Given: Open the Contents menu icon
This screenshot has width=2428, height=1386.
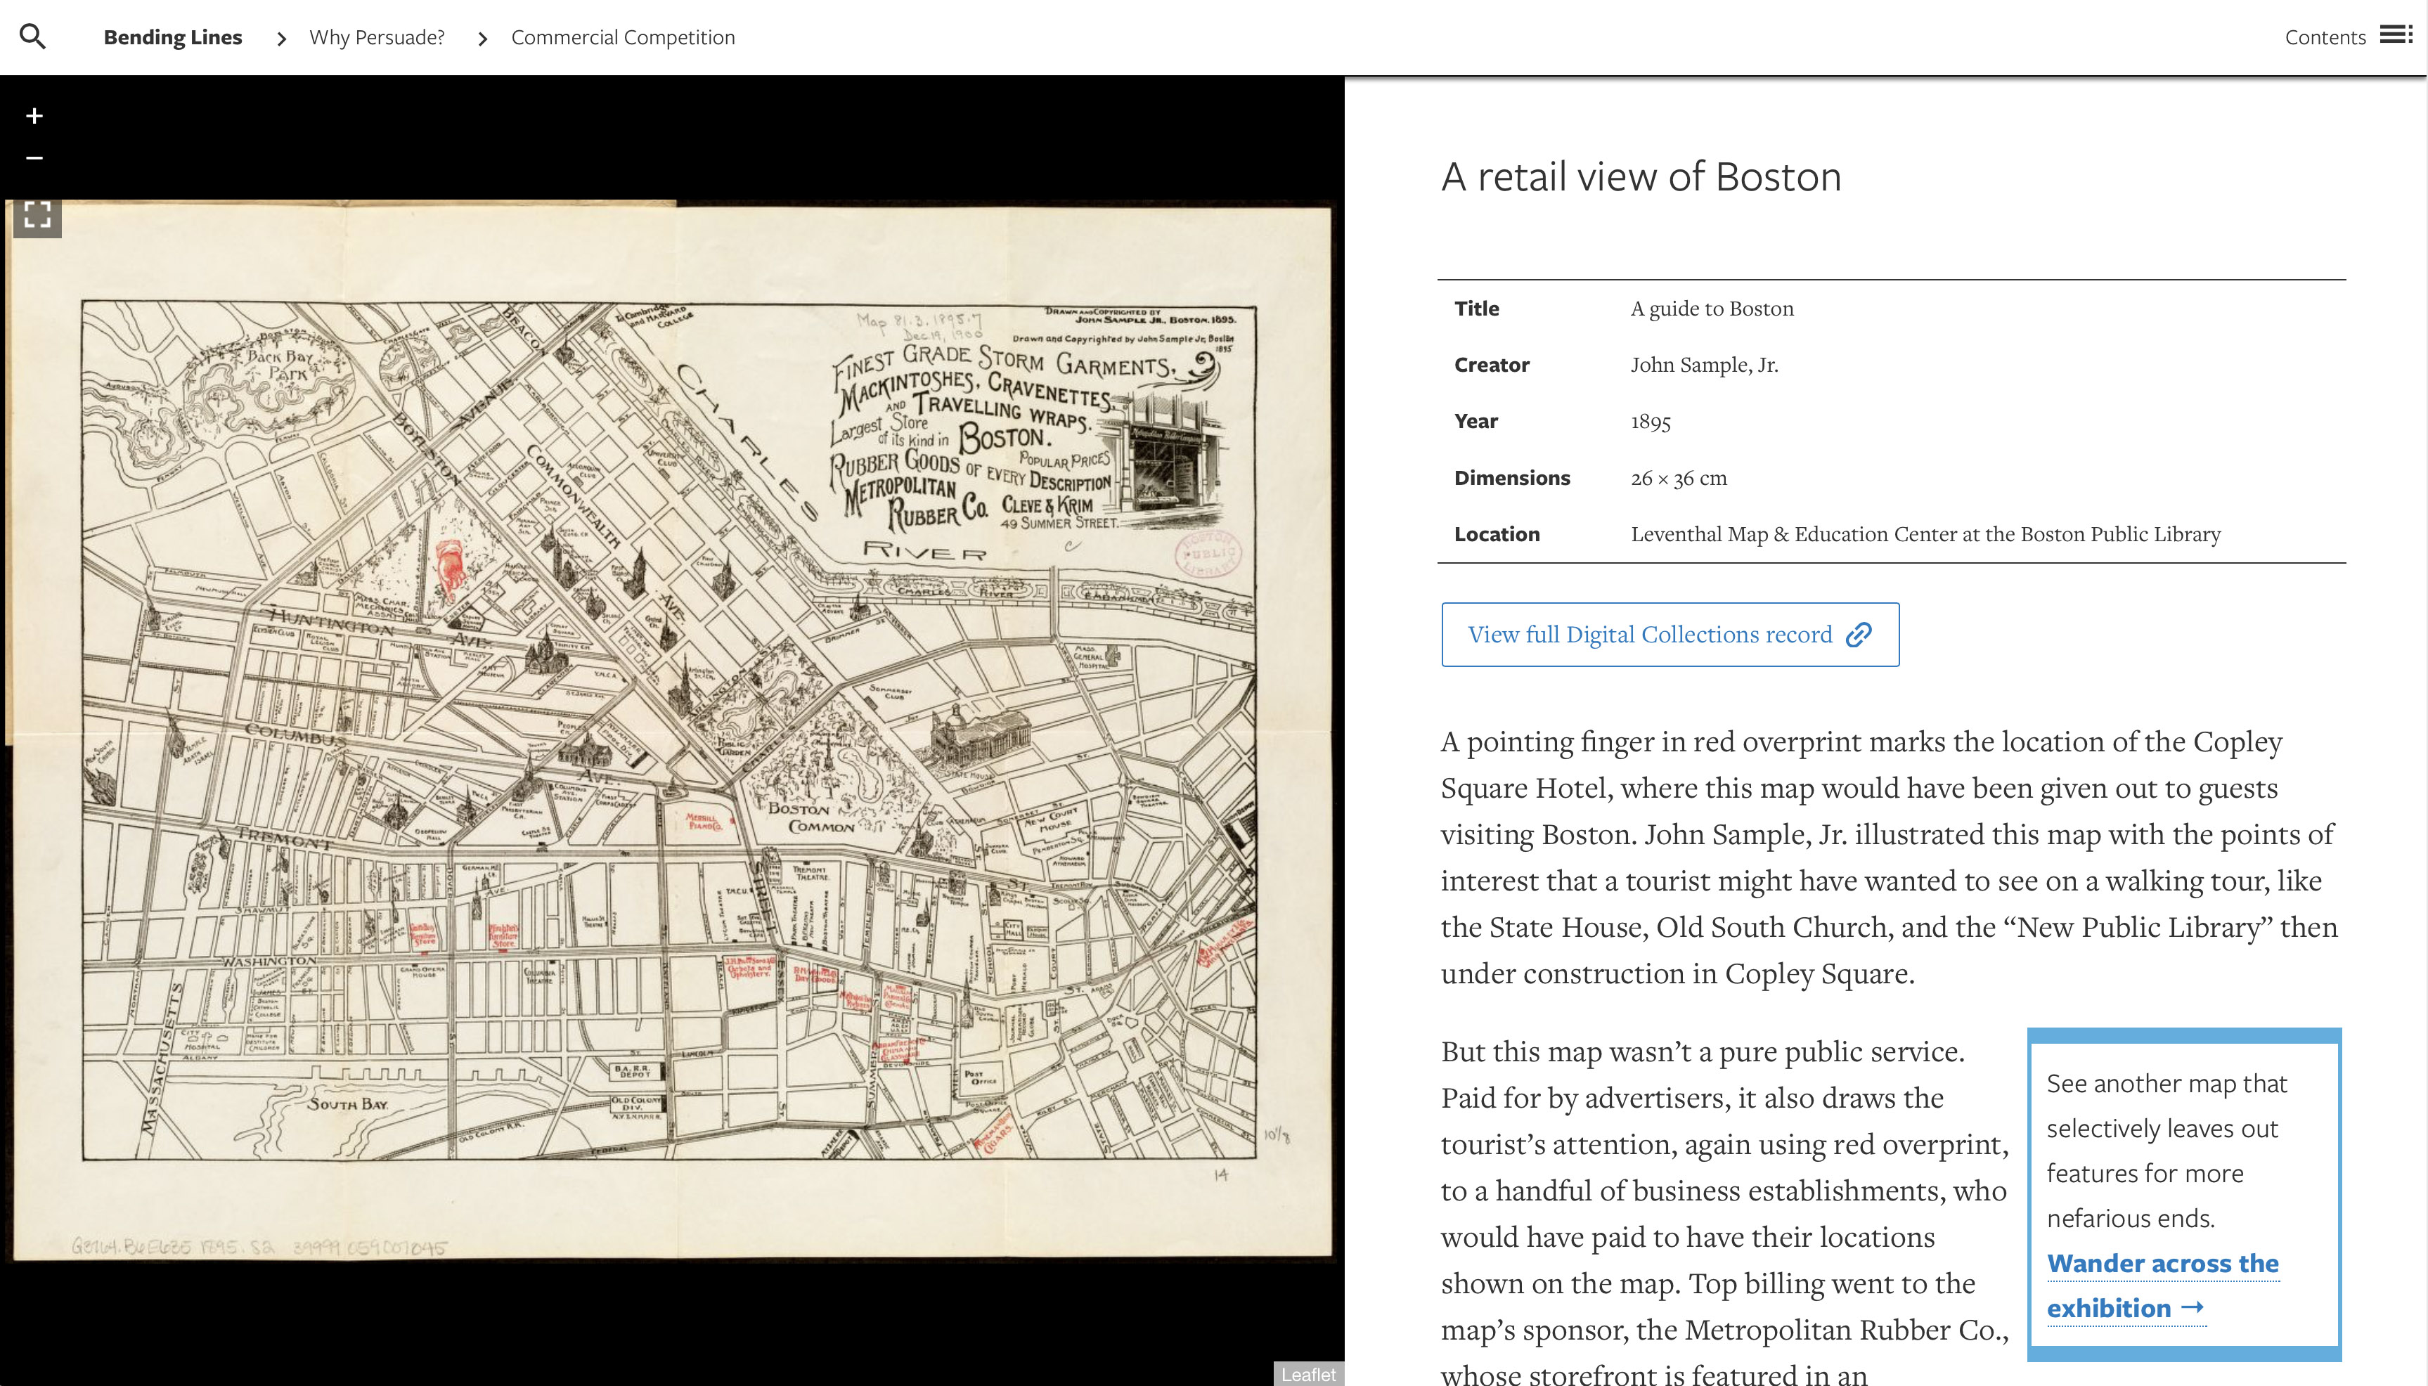Looking at the screenshot, I should [2396, 35].
